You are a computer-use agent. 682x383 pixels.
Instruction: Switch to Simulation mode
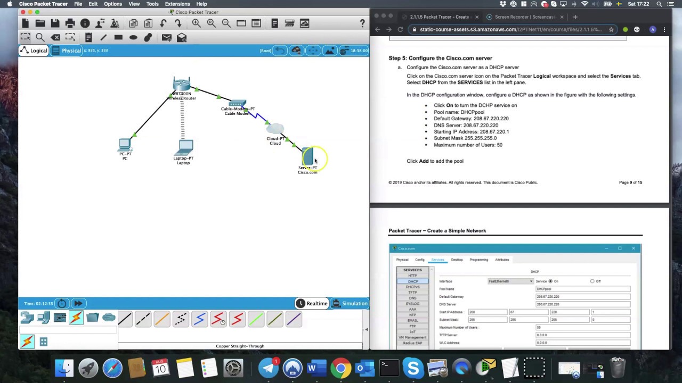click(350, 303)
